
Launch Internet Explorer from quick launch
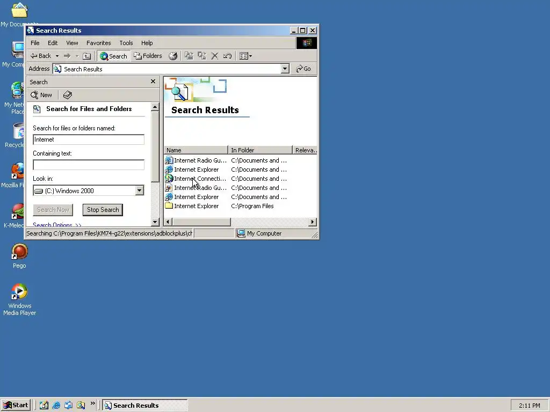[x=56, y=406]
